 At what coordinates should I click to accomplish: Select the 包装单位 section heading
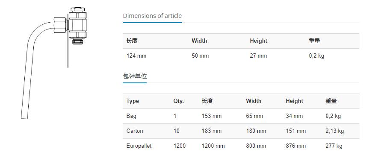(x=135, y=76)
